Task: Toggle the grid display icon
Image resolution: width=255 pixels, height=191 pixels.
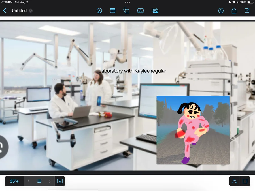Action: pos(245,181)
